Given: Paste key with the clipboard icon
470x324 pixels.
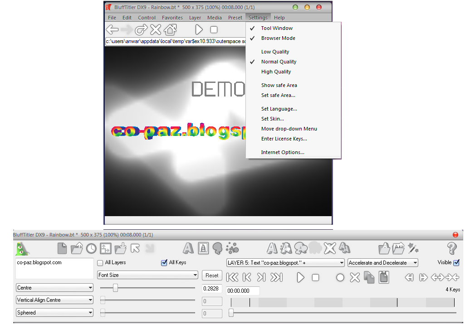Looking at the screenshot, I should [x=384, y=277].
